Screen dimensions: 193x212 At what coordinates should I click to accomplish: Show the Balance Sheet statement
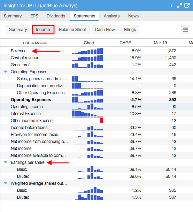[x=72, y=30]
